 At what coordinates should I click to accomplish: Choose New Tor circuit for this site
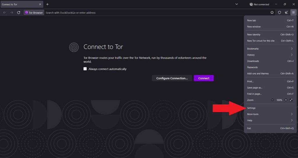pos(270,41)
